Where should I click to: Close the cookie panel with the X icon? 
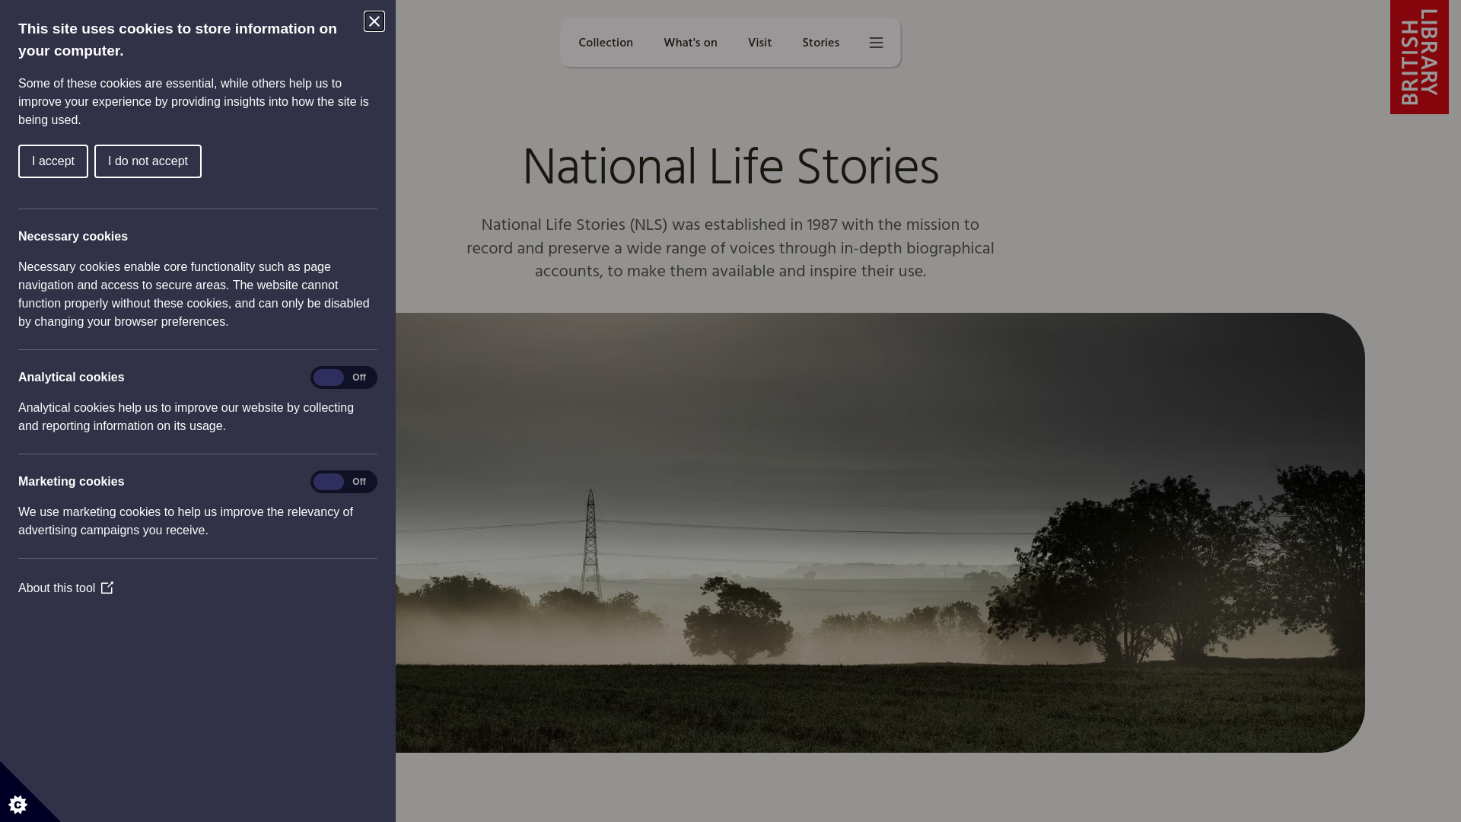coord(374,21)
